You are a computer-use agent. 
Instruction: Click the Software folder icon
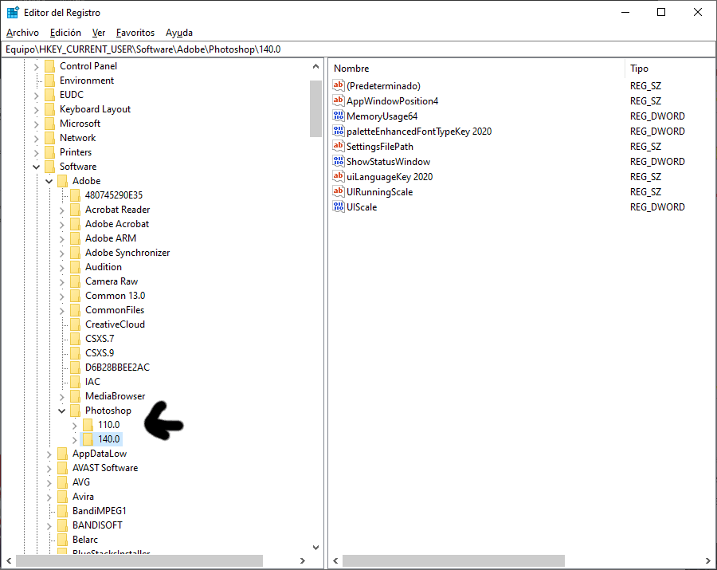(x=50, y=167)
